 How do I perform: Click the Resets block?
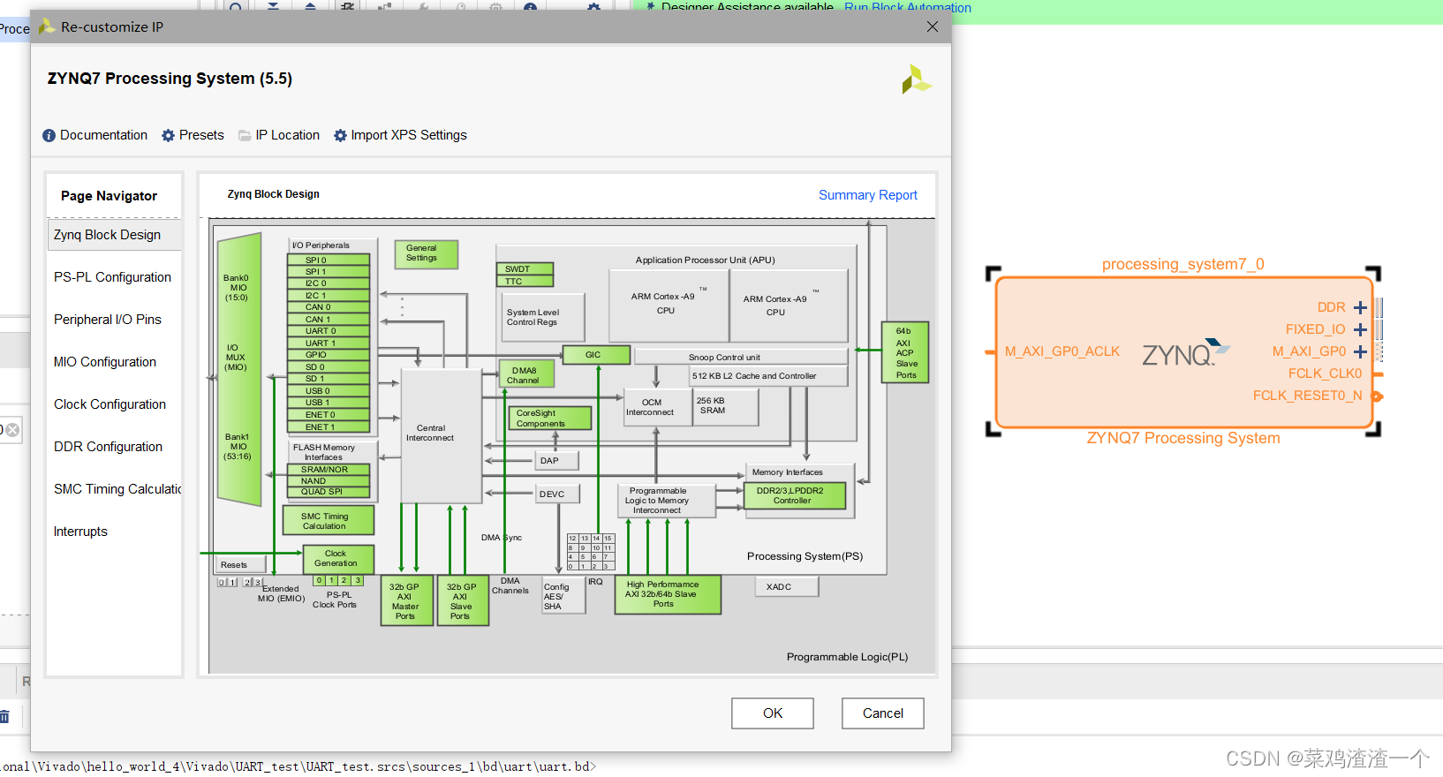241,565
